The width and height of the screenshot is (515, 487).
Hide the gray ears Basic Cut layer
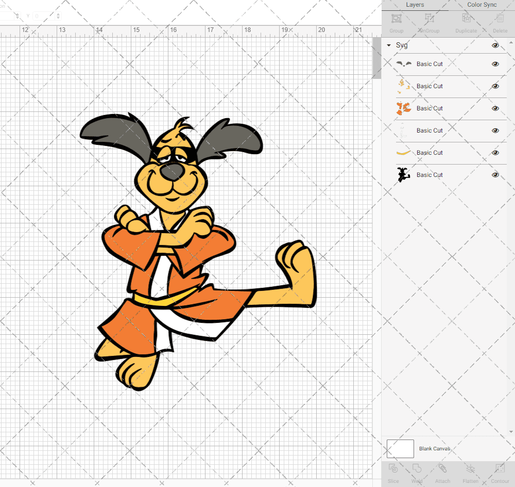click(x=495, y=64)
